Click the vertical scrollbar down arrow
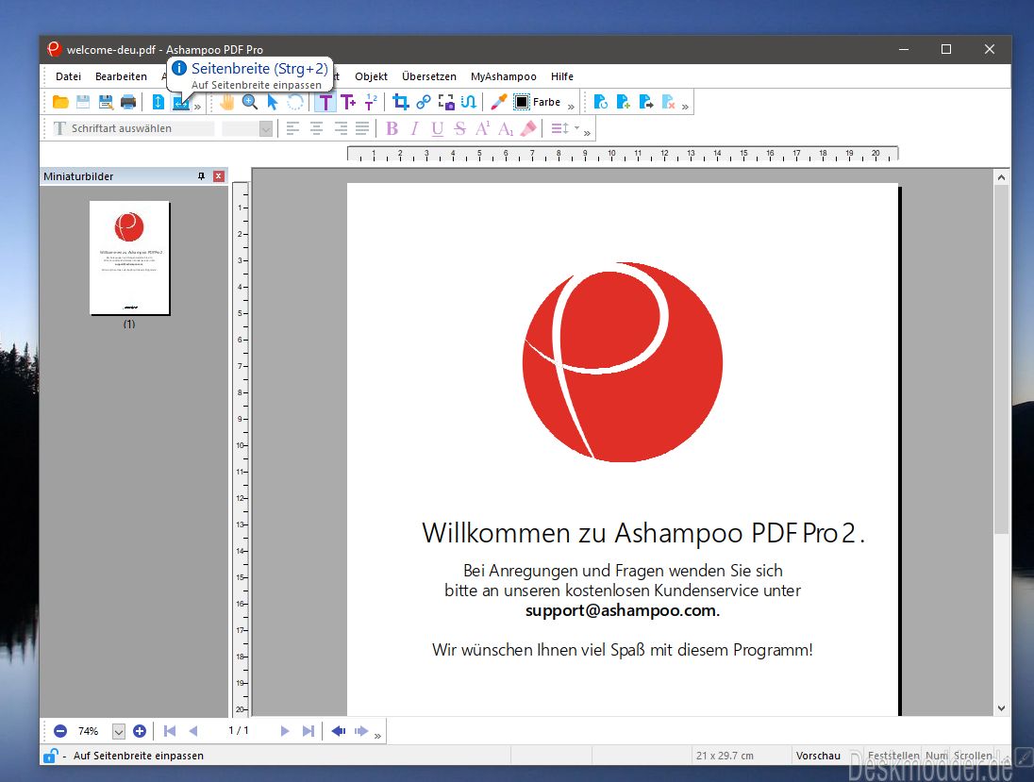 pos(1001,708)
